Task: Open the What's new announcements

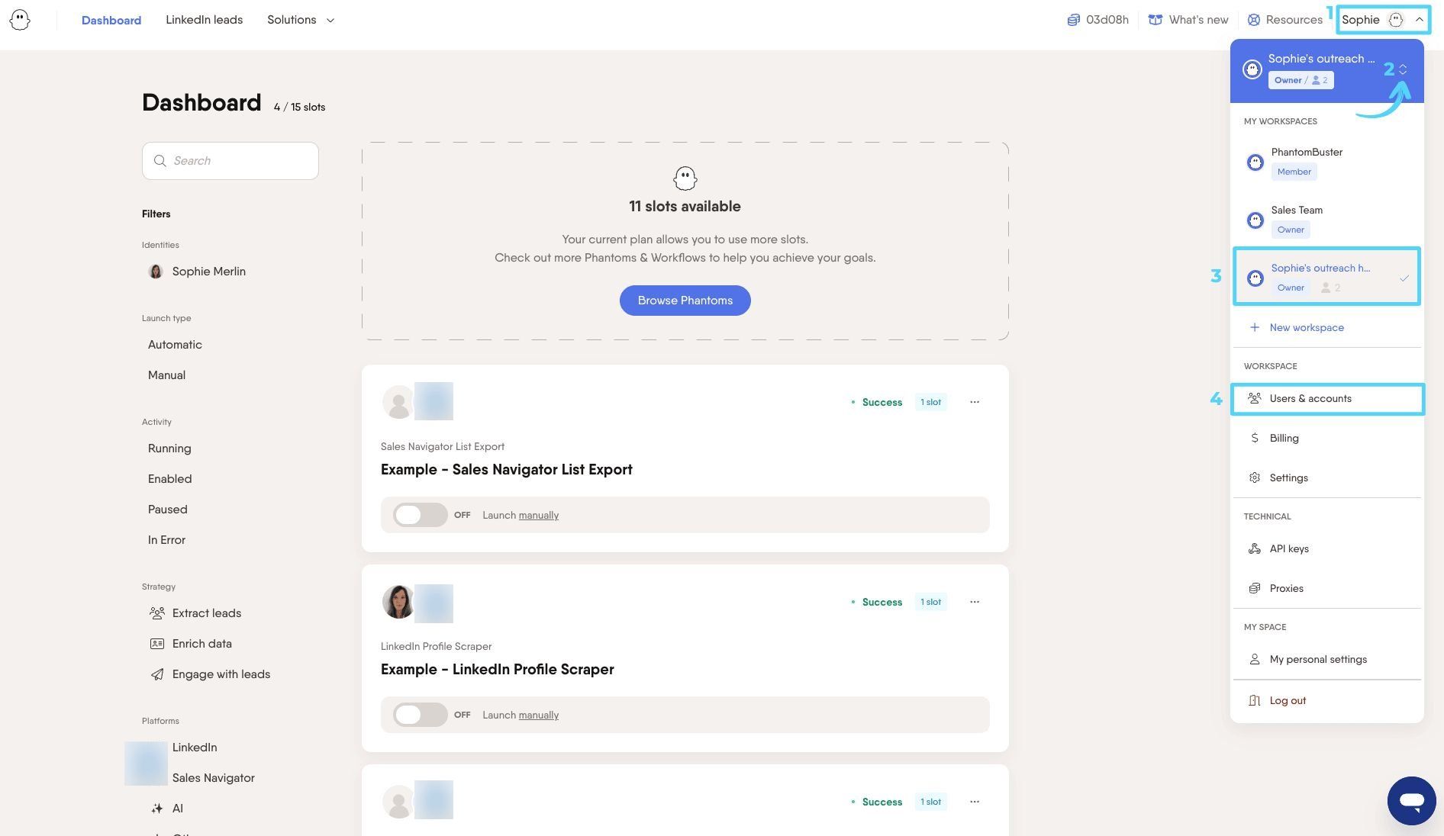Action: (x=1188, y=20)
